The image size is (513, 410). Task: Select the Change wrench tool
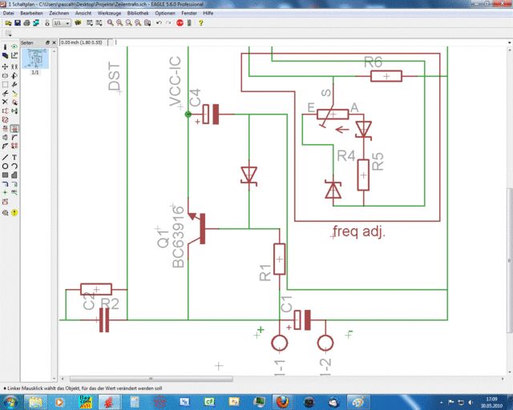point(14,84)
